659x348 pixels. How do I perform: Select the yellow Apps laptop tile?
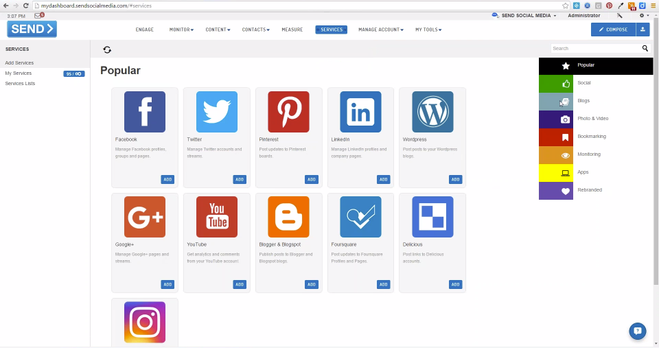point(556,173)
